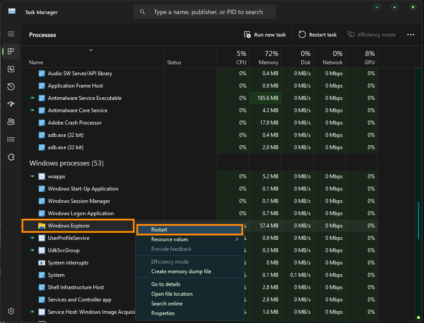Screen dimensions: 424x323
Task: Expand the Antimalware Core Service group
Action: point(32,110)
